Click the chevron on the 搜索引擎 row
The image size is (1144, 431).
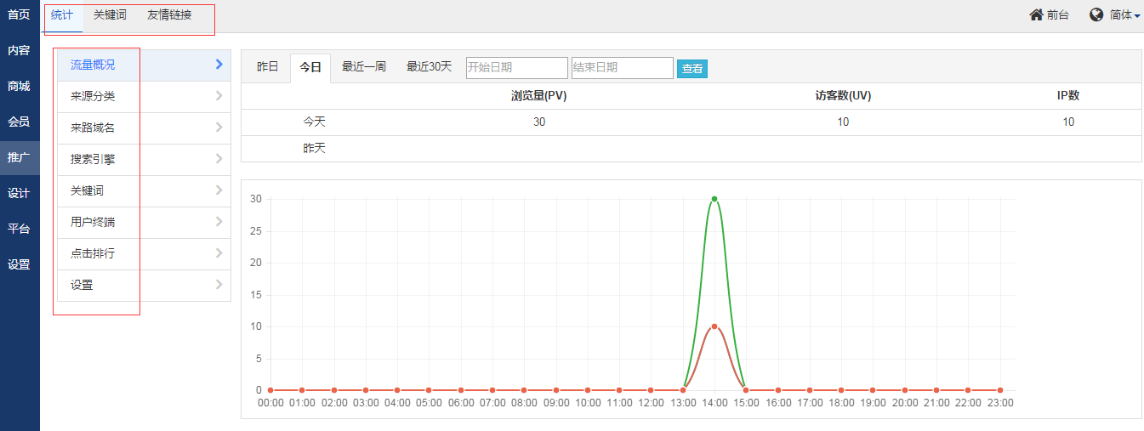click(219, 158)
